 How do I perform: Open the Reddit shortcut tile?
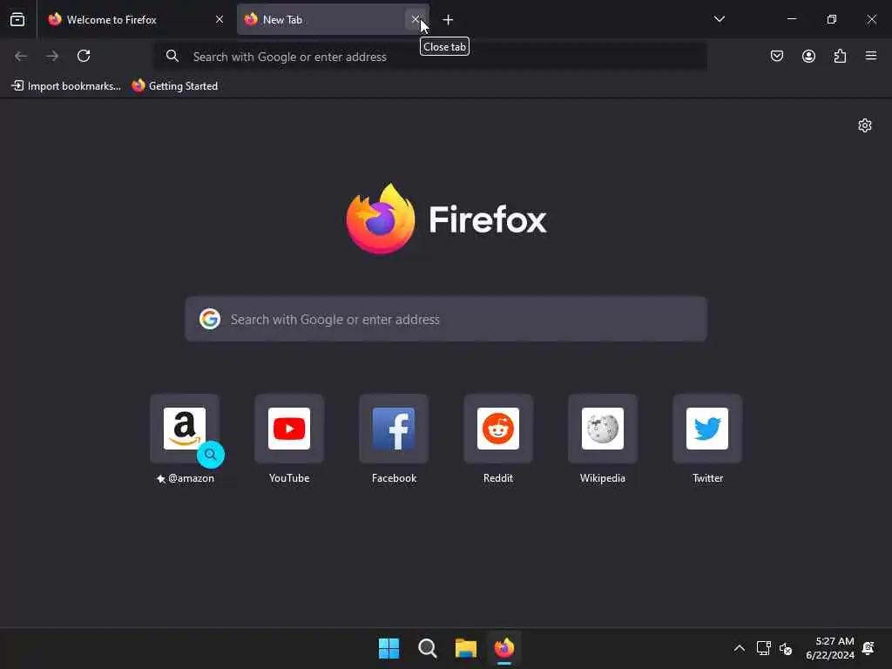click(498, 429)
